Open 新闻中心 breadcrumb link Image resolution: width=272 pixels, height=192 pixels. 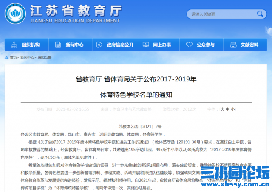pos(27,58)
